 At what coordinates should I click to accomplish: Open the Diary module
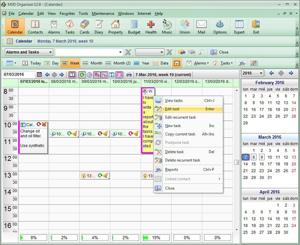(99, 27)
